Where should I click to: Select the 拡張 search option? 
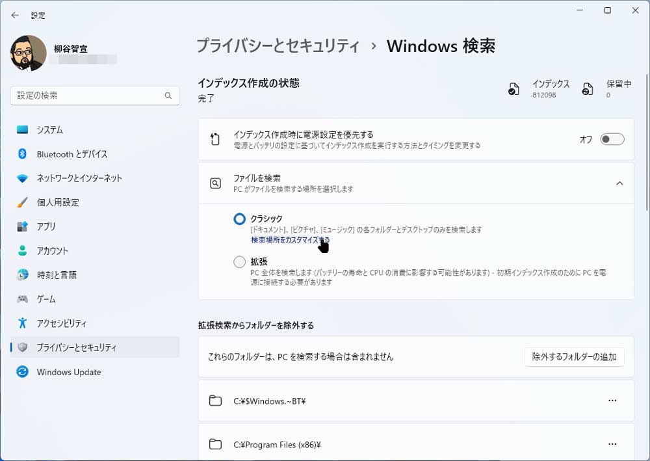[239, 262]
